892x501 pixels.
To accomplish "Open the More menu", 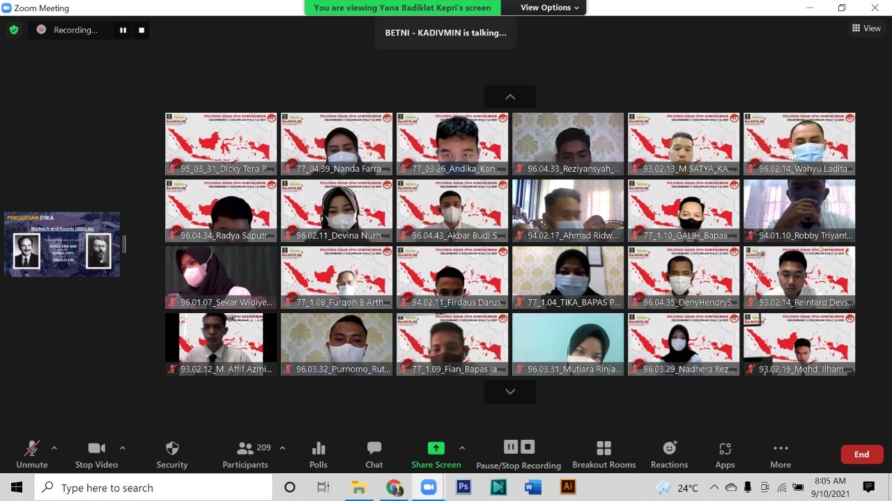I will click(780, 454).
